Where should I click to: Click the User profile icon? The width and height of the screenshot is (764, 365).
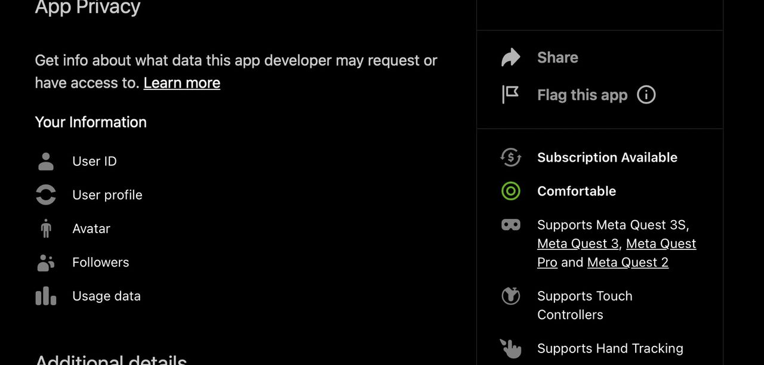46,195
